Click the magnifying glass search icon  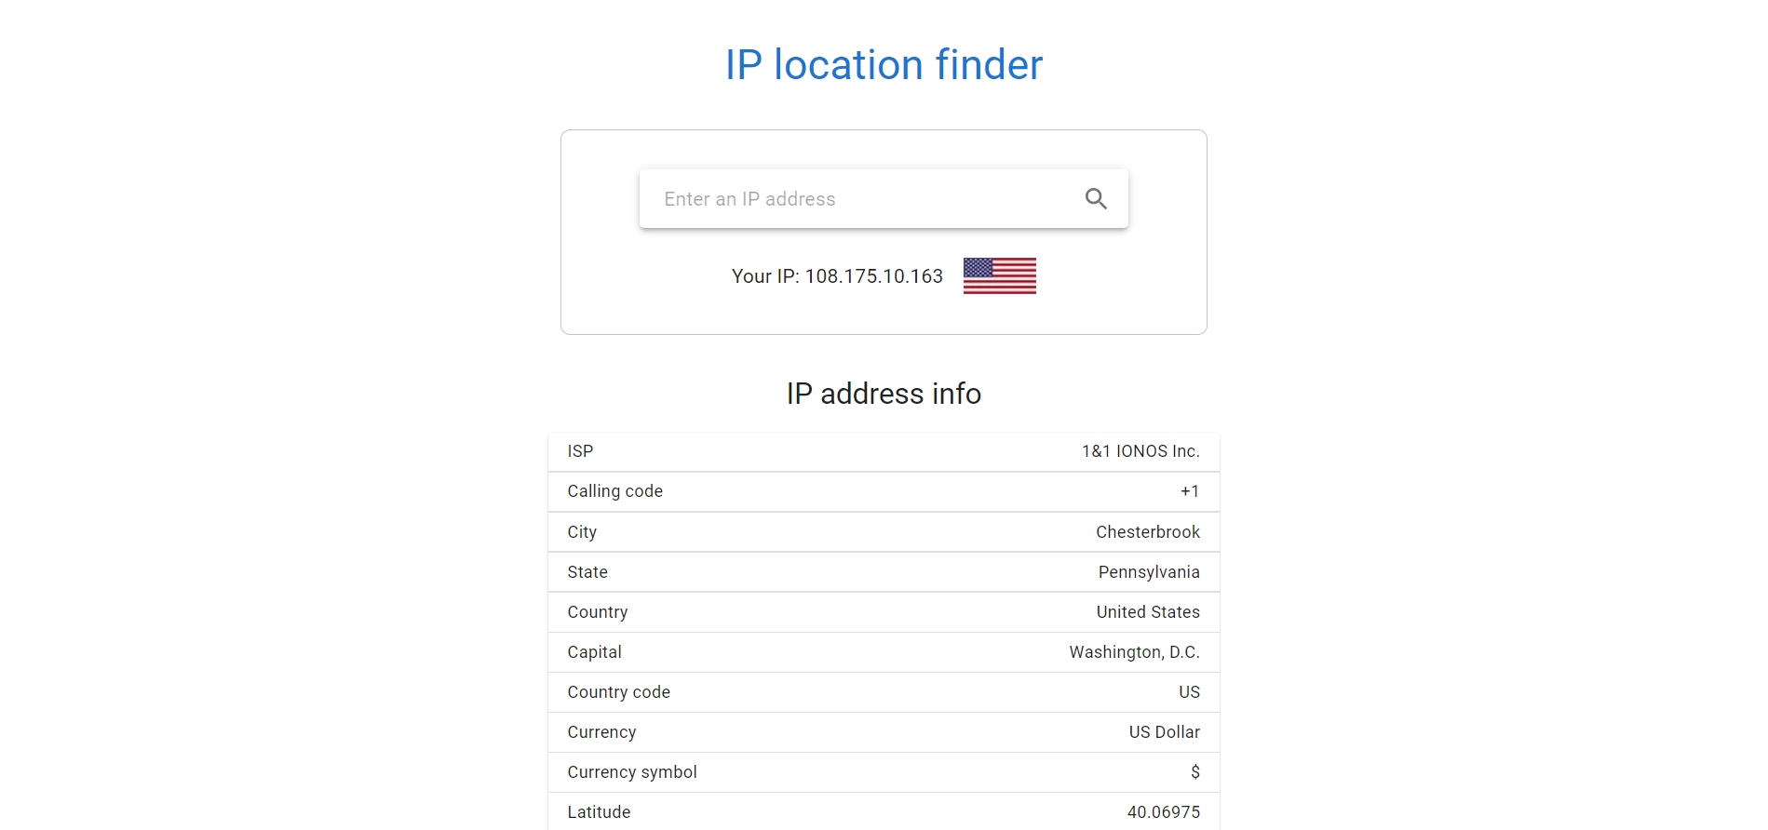pos(1096,198)
